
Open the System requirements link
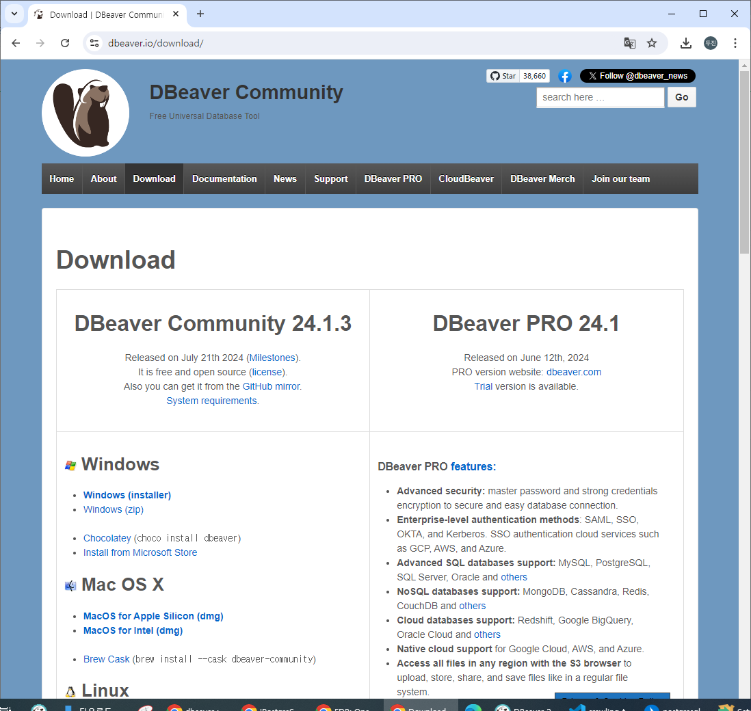point(212,401)
